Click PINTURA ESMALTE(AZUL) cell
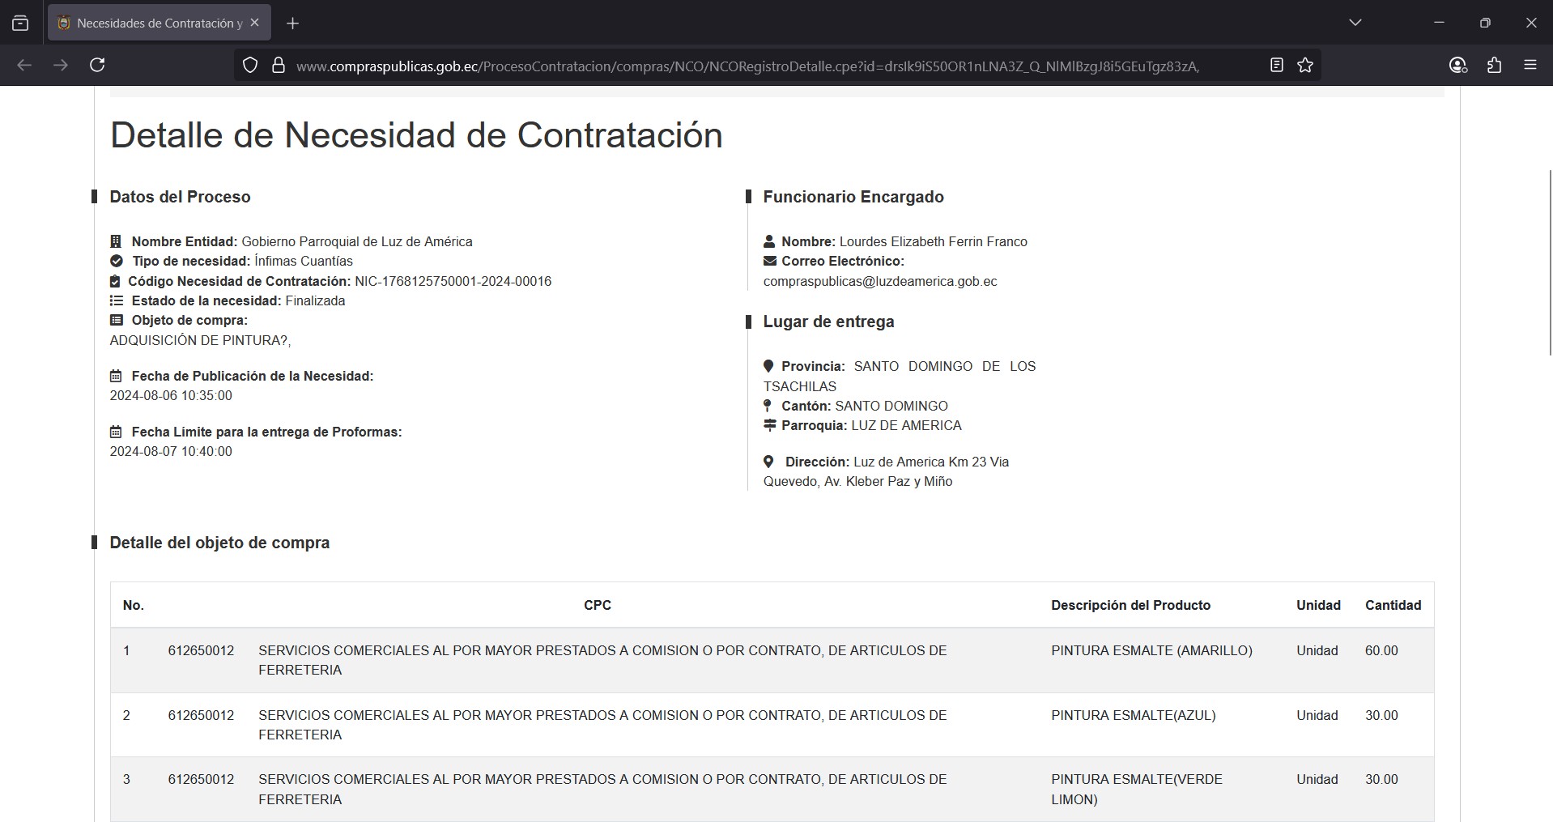The height and width of the screenshot is (822, 1553). 1134,715
